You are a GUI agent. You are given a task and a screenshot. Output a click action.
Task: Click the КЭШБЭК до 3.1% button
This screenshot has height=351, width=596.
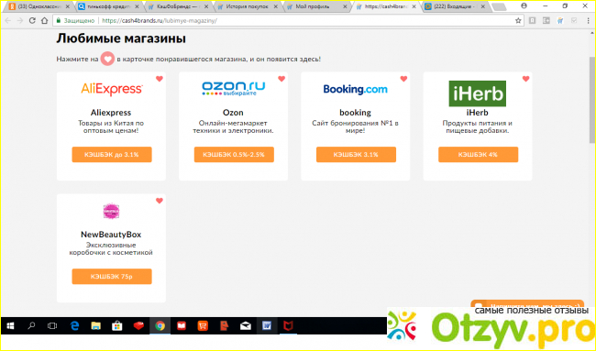coord(112,155)
